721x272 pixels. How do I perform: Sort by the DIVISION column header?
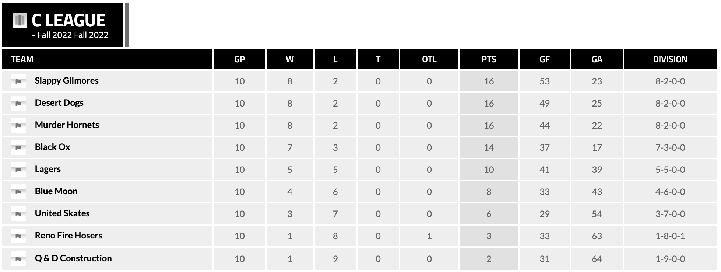(x=670, y=59)
